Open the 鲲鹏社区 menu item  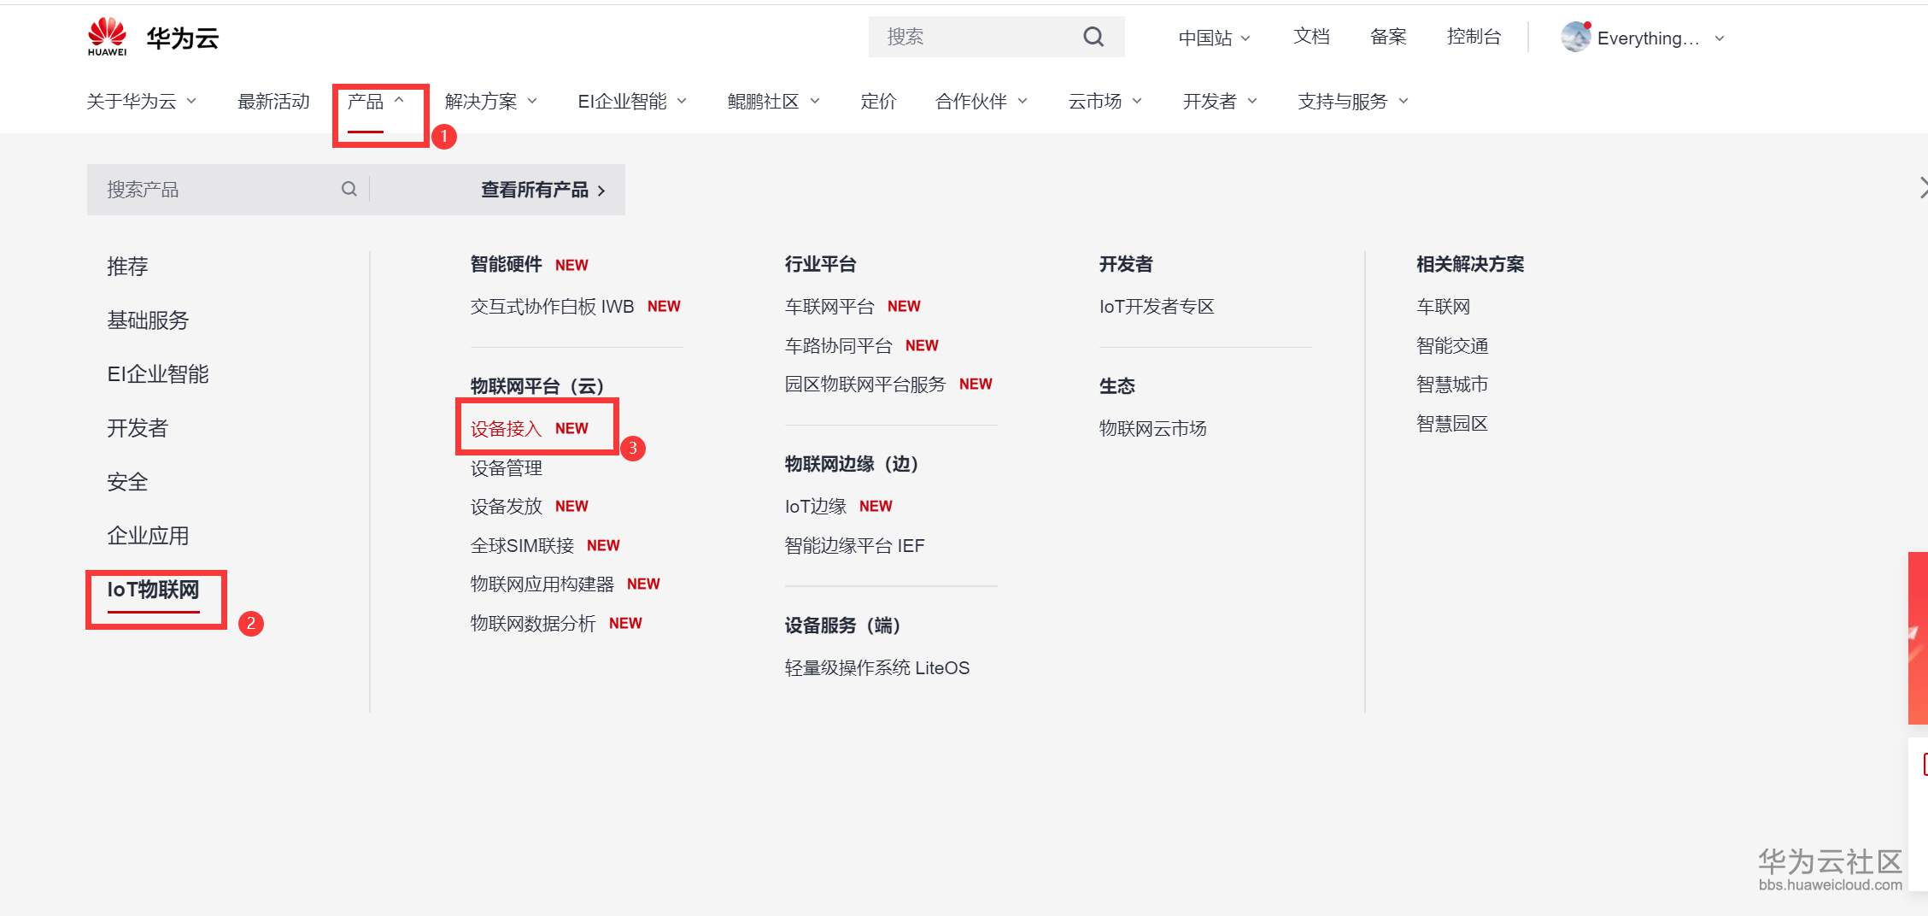tap(762, 101)
